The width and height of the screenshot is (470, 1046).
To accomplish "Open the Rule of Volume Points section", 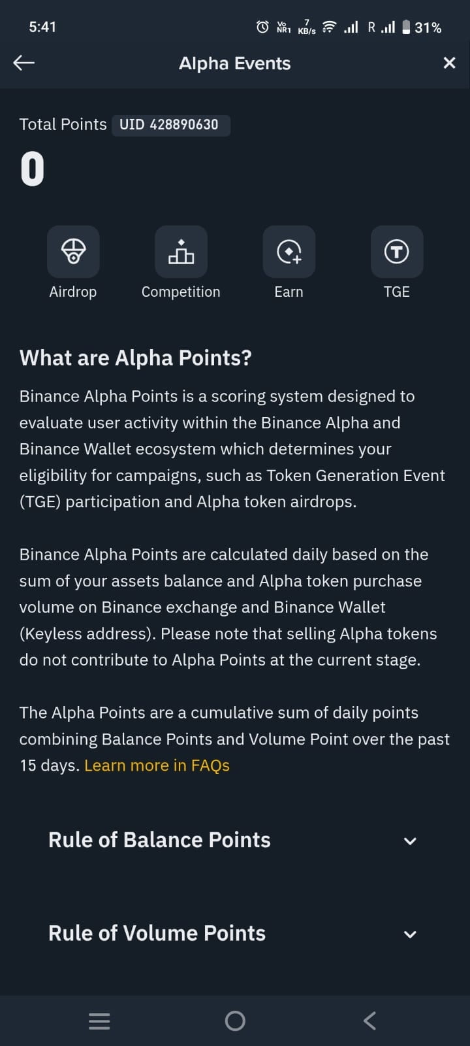I will pos(157,933).
